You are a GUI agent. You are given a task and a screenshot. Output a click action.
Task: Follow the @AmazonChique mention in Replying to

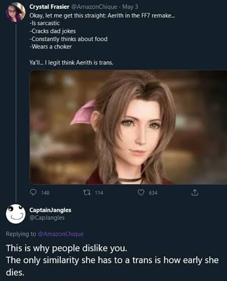pyautogui.click(x=61, y=234)
